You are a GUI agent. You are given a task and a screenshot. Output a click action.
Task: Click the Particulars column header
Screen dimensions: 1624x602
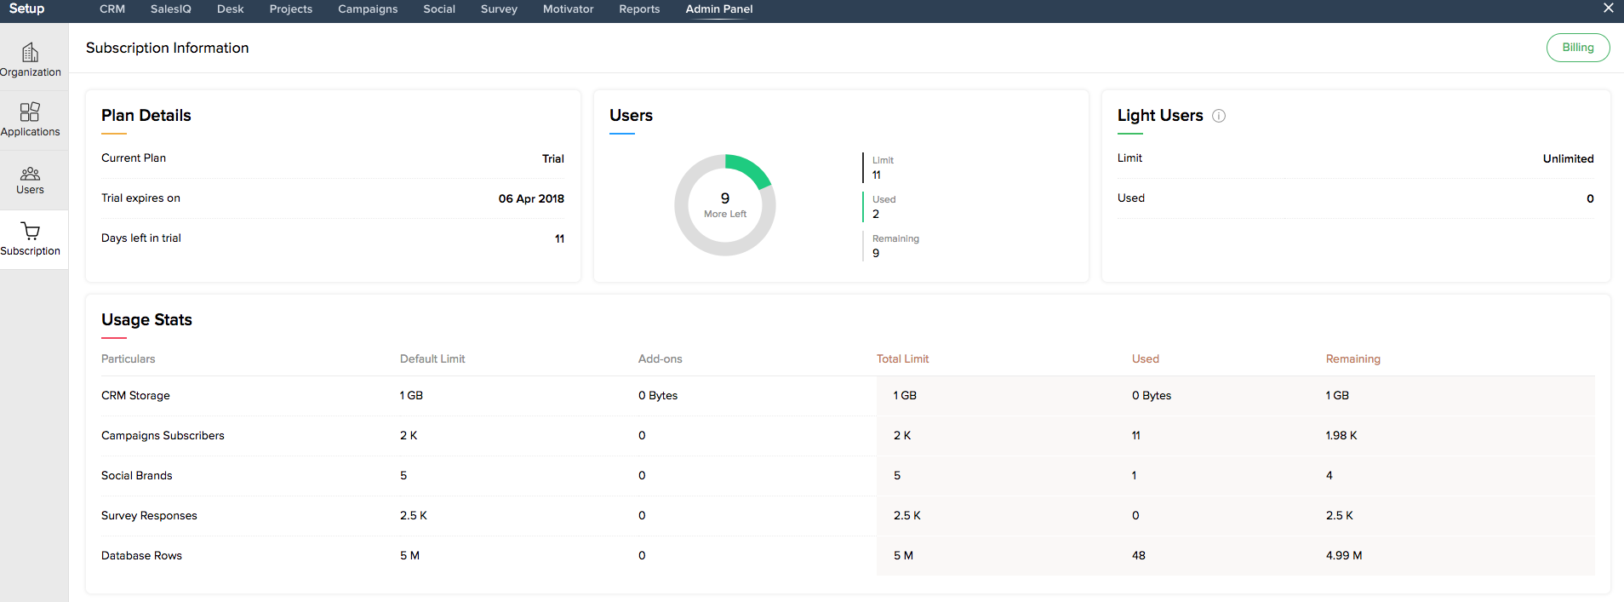click(x=129, y=359)
